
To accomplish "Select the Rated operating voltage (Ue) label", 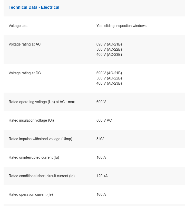I will tap(42, 102).
